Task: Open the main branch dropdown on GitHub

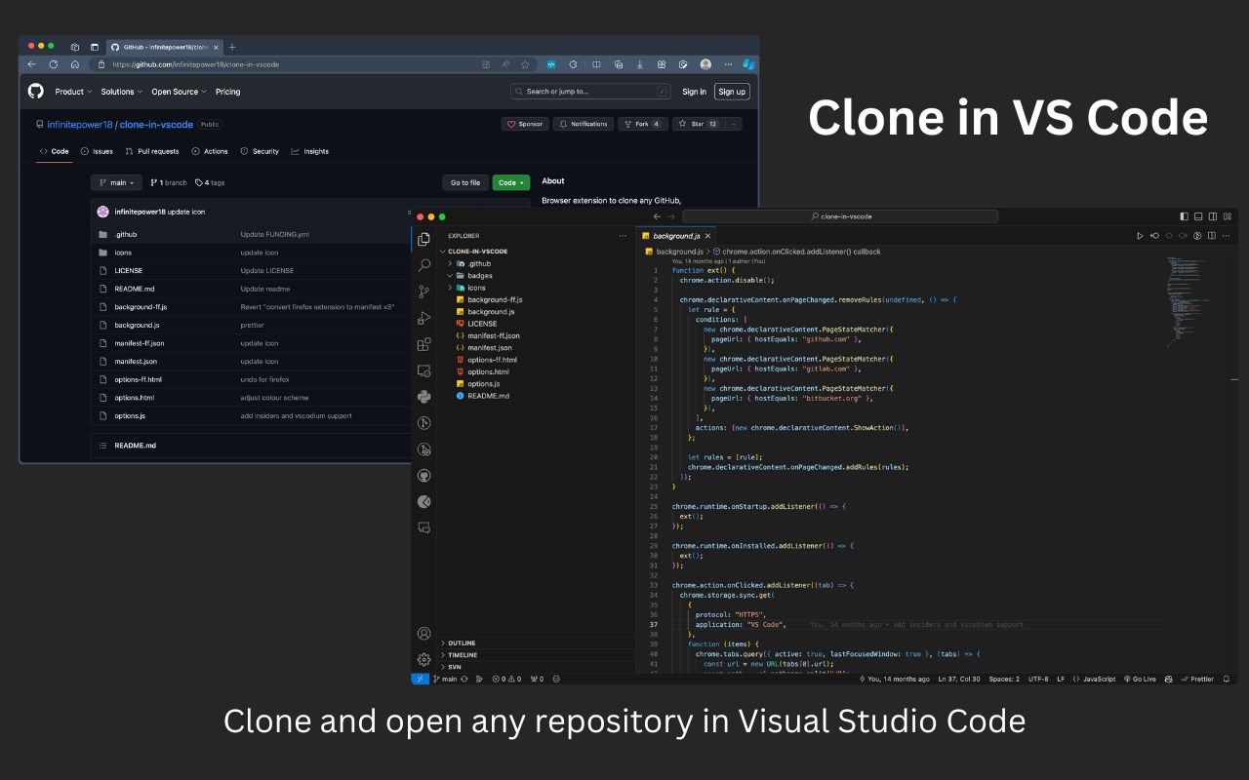Action: pyautogui.click(x=116, y=182)
